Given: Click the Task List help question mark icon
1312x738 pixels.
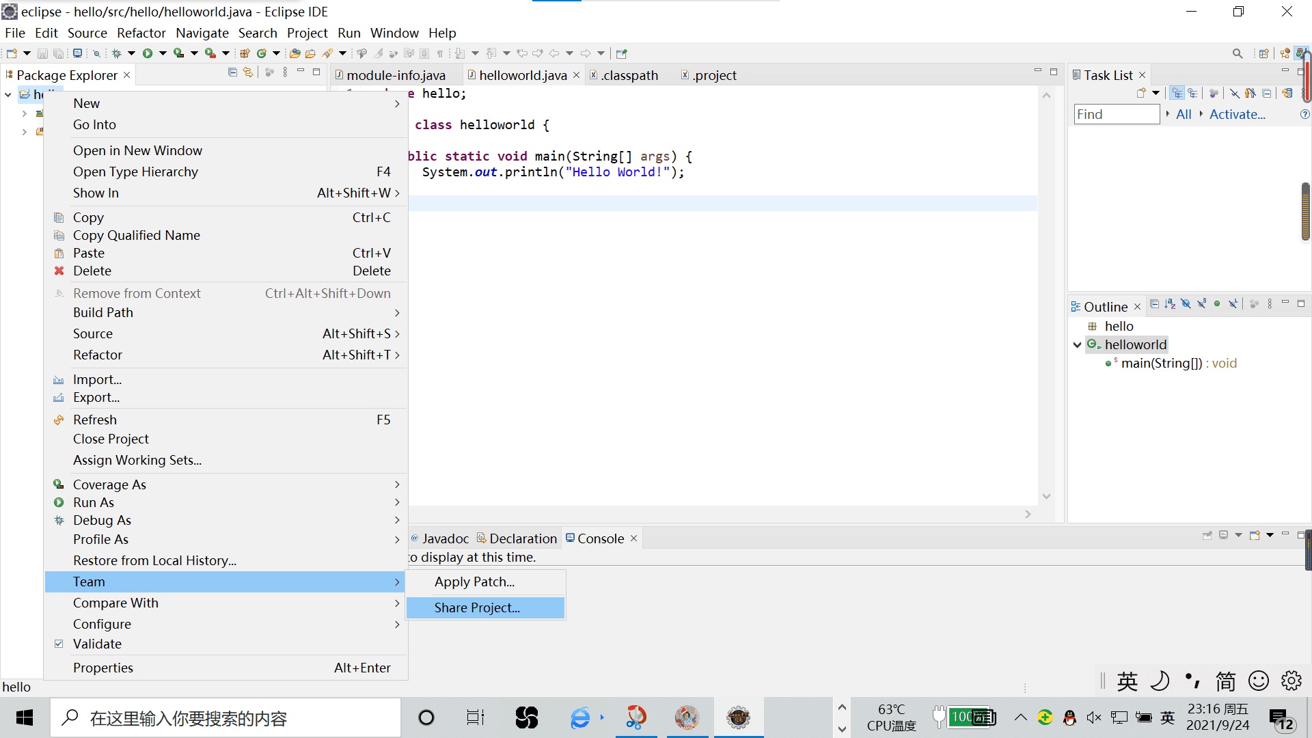Looking at the screenshot, I should [1304, 115].
